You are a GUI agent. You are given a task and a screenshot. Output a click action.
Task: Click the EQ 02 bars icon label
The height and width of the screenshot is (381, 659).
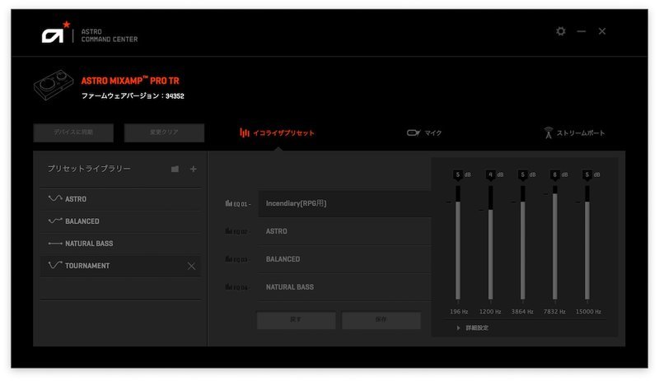coord(237,231)
